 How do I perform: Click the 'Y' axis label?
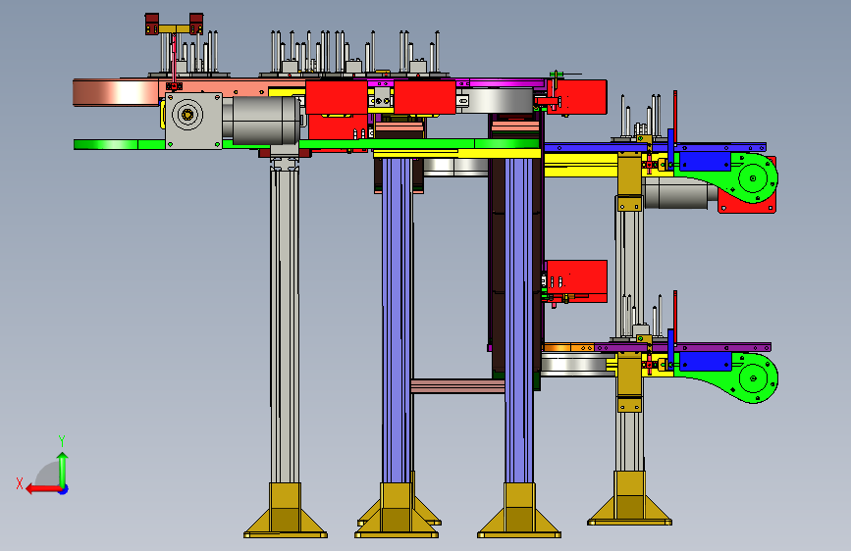click(x=62, y=440)
